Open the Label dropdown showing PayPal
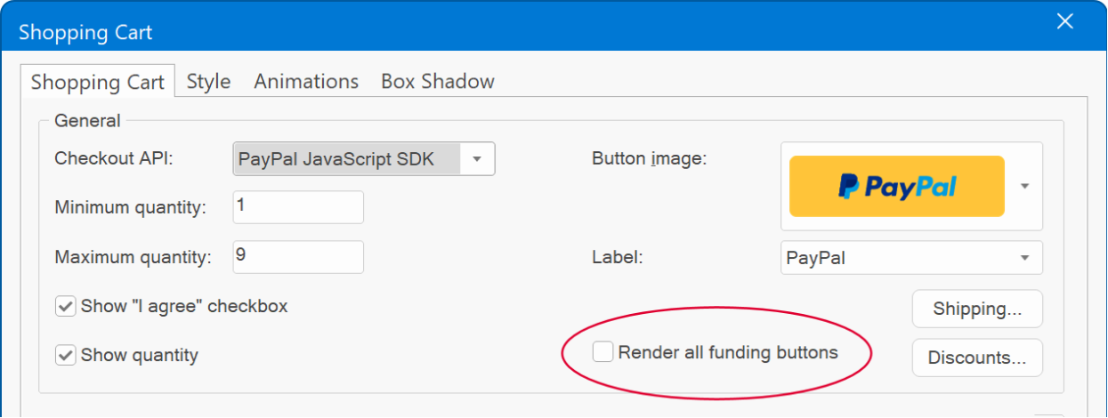1108x418 pixels. [x=911, y=258]
